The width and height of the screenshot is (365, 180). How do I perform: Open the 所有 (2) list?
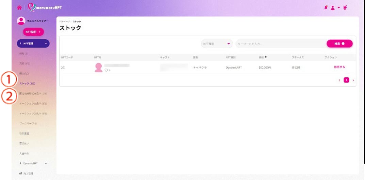pyautogui.click(x=23, y=53)
